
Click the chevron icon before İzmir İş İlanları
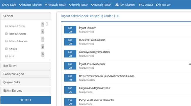(x=70, y=5)
